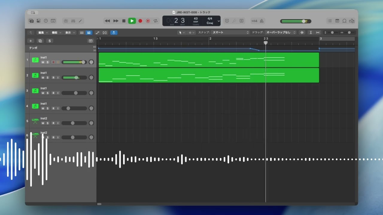Image resolution: width=383 pixels, height=215 pixels.
Task: Toggle the Toolbar display icon
Action: [x=53, y=21]
